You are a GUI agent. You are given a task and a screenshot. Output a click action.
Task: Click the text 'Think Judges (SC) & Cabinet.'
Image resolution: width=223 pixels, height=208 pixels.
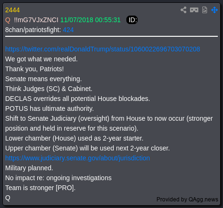tap(49, 89)
